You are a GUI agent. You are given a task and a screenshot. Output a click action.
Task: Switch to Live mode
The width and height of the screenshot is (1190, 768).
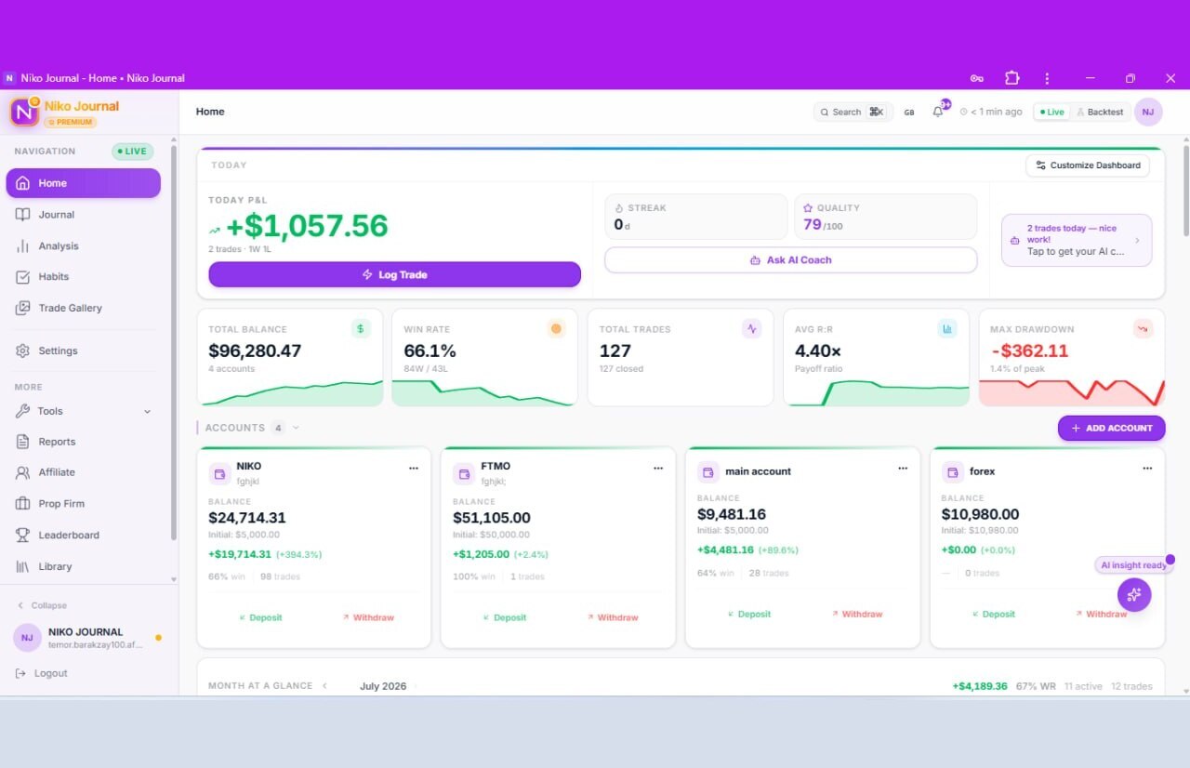[x=1052, y=112]
